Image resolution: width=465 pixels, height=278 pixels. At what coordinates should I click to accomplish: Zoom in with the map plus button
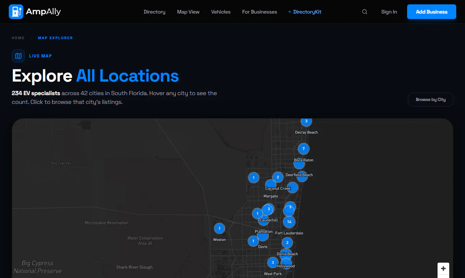(x=443, y=268)
